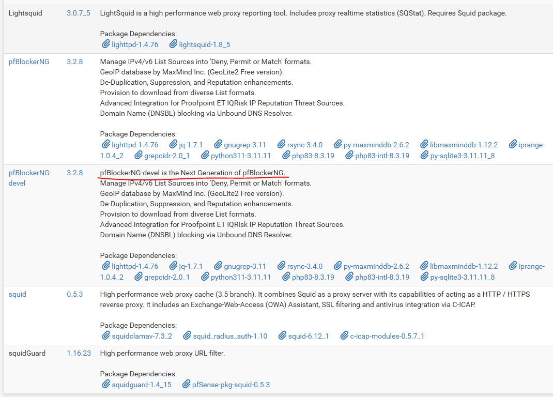This screenshot has height=397, width=553.
Task: Click jq-1.7.1 paperclip icon in non-devel pfBlockerNG row
Action: (x=173, y=144)
